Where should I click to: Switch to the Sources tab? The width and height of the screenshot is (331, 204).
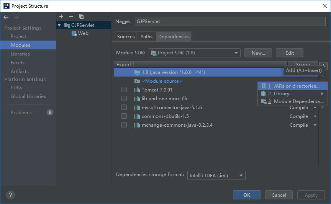126,37
